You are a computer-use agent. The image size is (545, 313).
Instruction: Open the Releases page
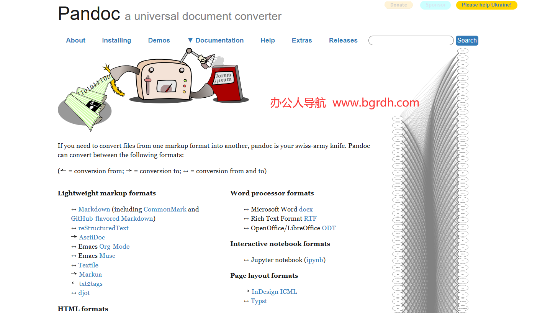pos(343,40)
